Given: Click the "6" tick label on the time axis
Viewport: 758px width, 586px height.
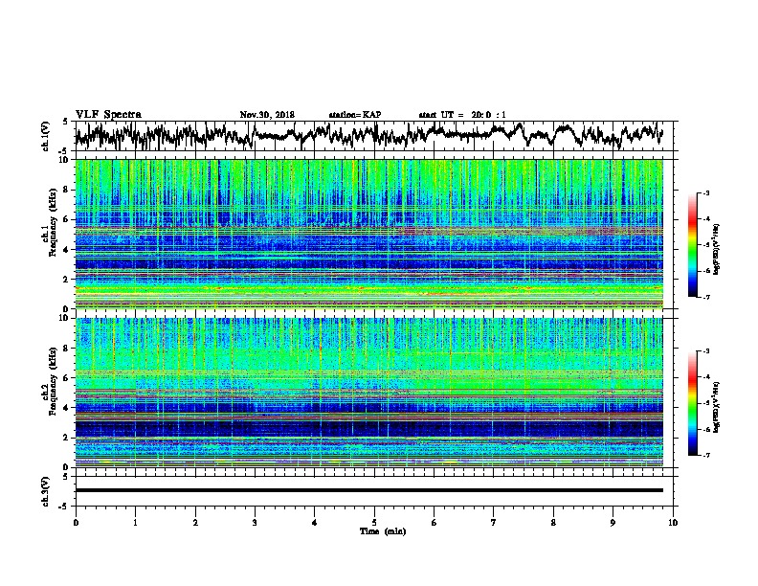Looking at the screenshot, I should [435, 523].
